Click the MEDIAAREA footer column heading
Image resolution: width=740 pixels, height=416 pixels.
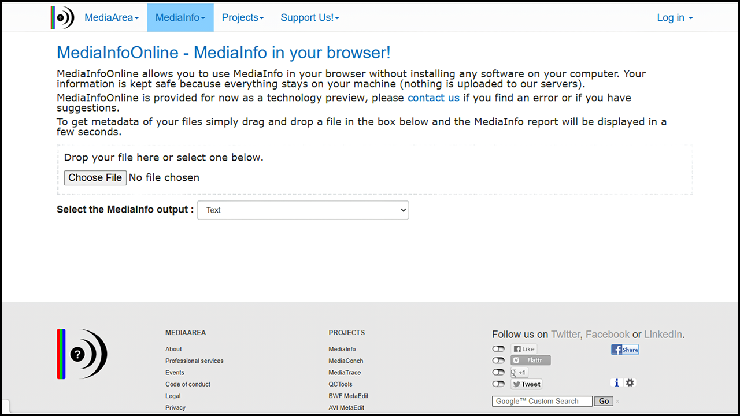[x=186, y=333]
